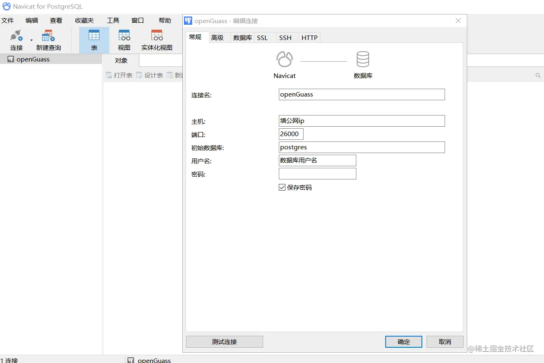Click the database cylinder icon in diagram

pyautogui.click(x=363, y=59)
